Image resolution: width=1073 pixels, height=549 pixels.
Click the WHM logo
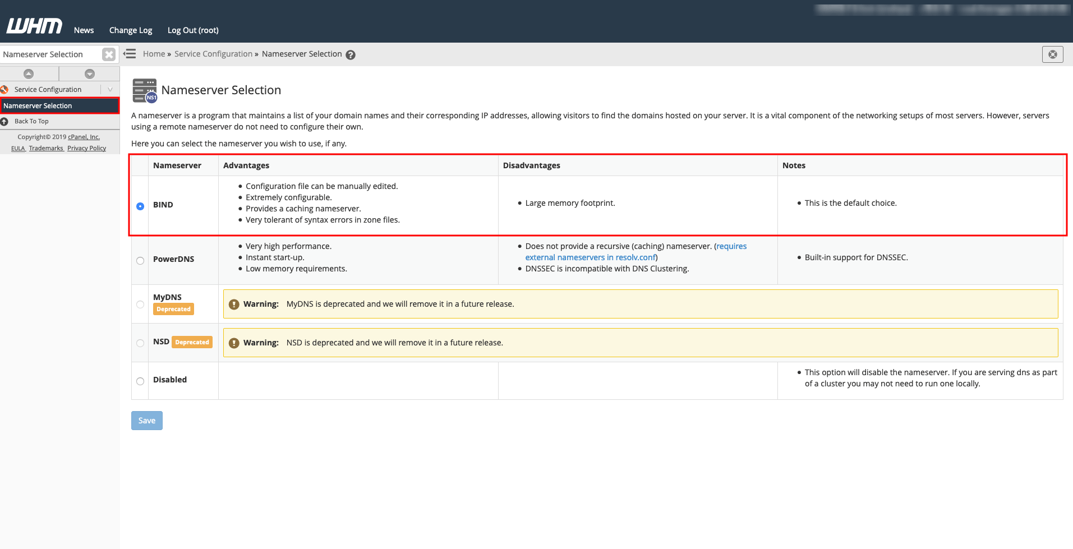coord(34,26)
